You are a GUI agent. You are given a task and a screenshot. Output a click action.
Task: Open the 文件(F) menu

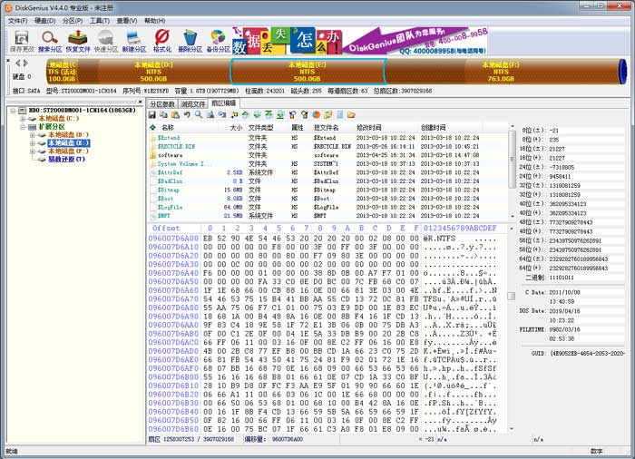(17, 20)
